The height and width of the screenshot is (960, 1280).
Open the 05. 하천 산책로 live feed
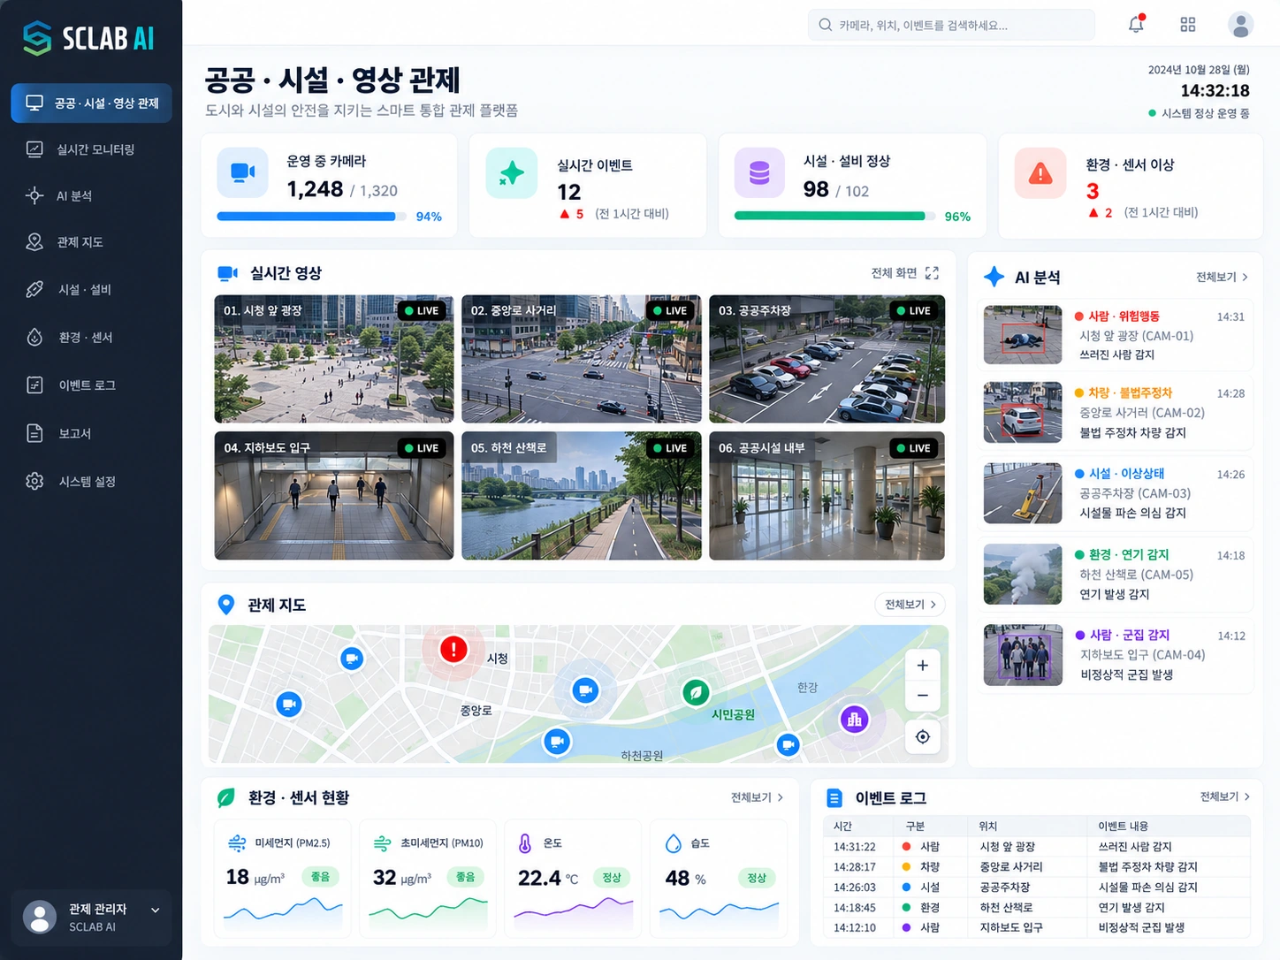click(x=582, y=495)
